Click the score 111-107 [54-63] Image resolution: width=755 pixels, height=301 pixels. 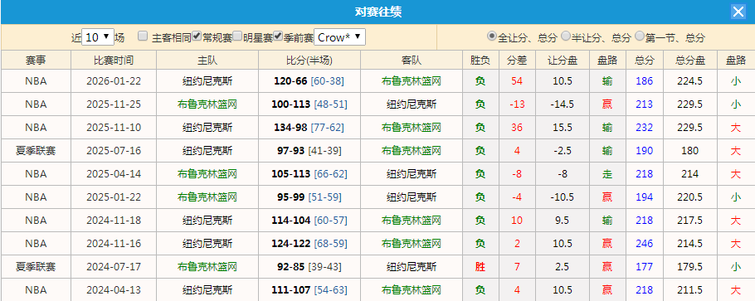pos(309,290)
